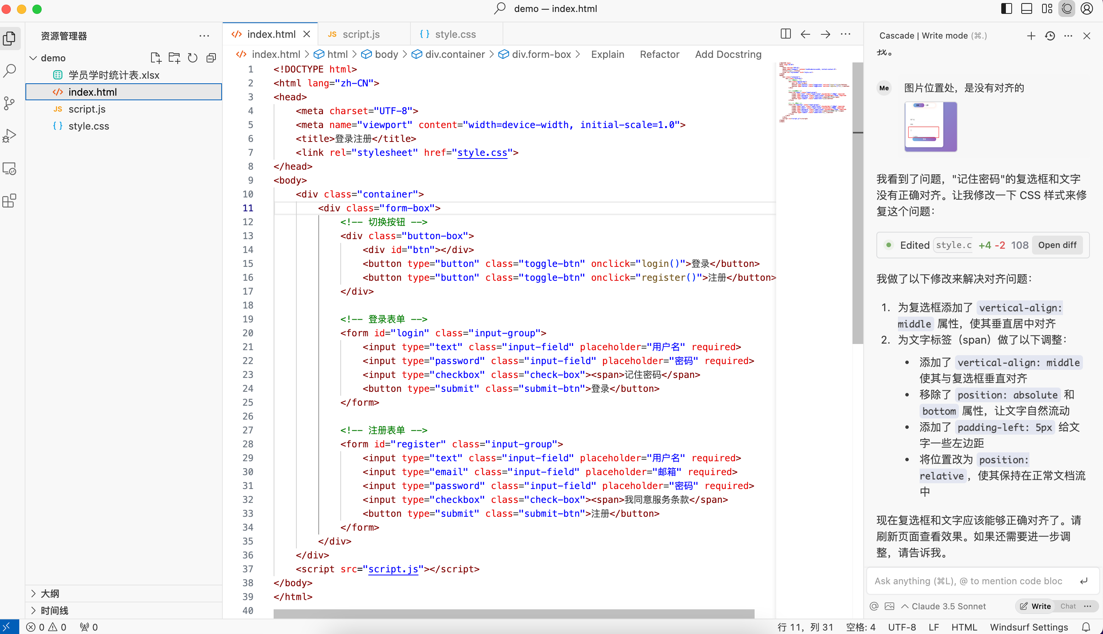Click the minimap code preview
Screen dimensions: 1103x634
pos(814,92)
